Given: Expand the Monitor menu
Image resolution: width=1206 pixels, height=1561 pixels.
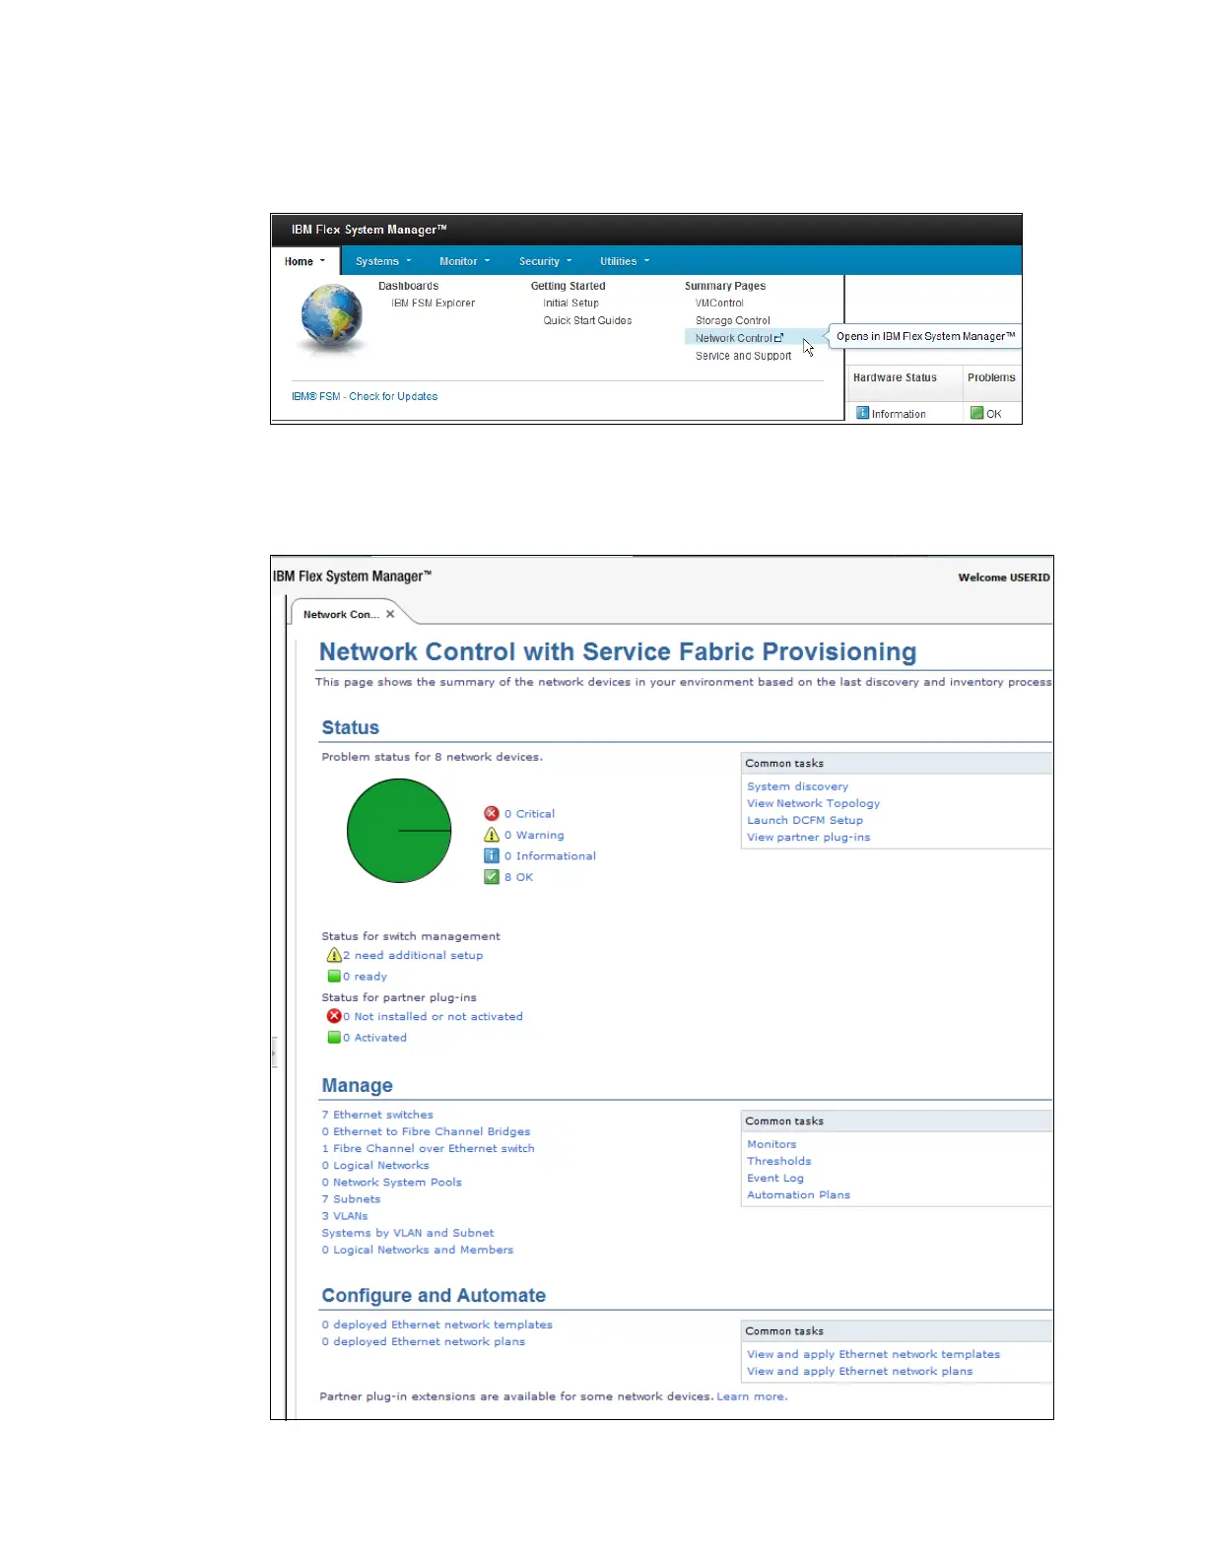Looking at the screenshot, I should click(464, 261).
